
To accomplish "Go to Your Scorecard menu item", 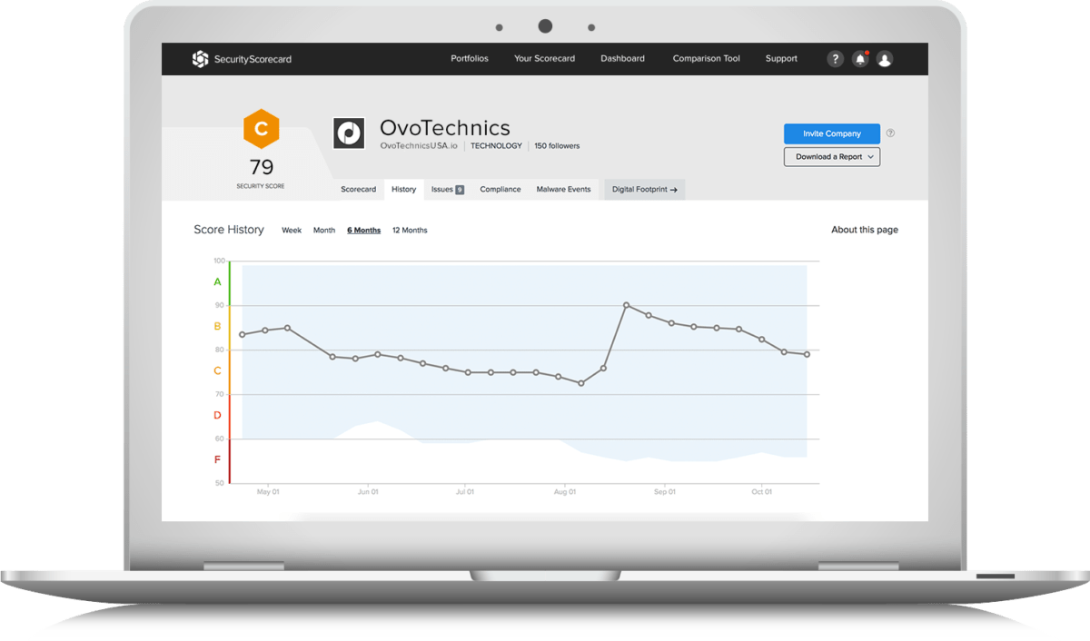I will [x=544, y=59].
